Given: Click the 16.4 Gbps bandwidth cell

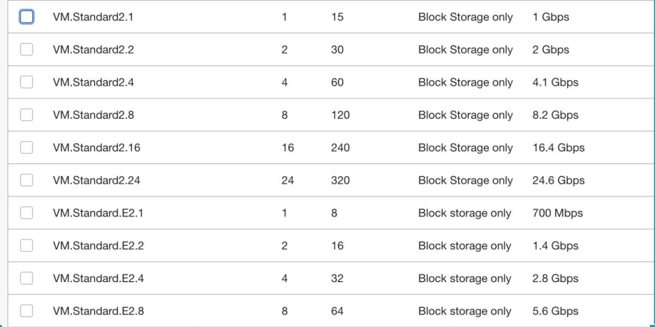Looking at the screenshot, I should pos(559,148).
